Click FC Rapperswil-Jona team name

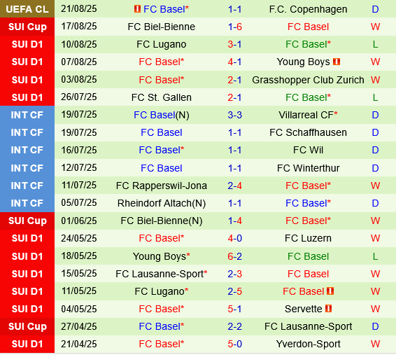(162, 186)
